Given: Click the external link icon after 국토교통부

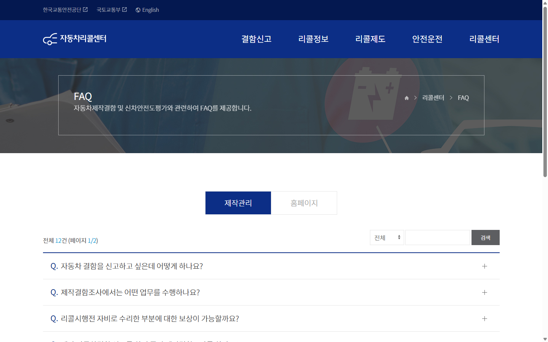Looking at the screenshot, I should 124,9.
